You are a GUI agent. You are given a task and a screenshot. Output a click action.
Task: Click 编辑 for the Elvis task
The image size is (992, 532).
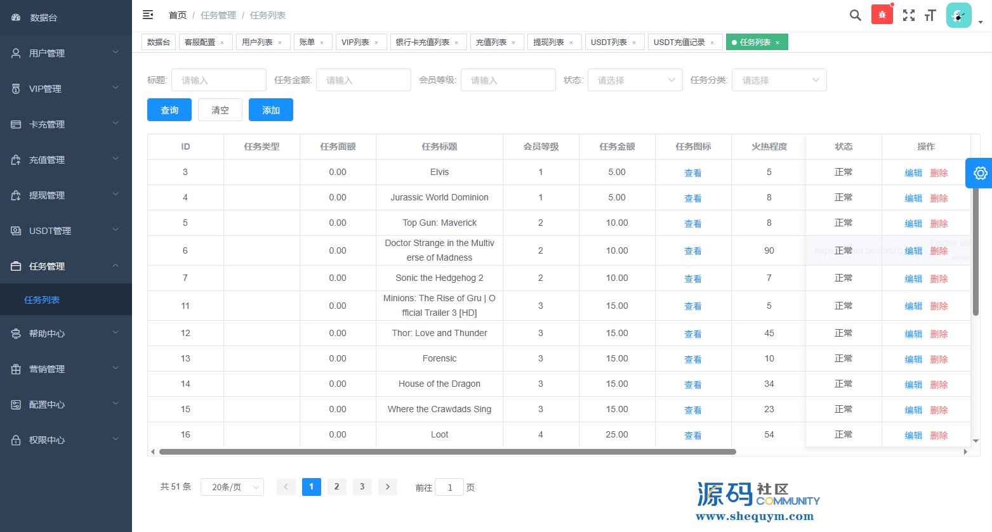913,172
